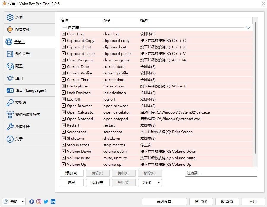
Task: Toggle the Volume Mute macro checkbox
Action: (x=63, y=158)
